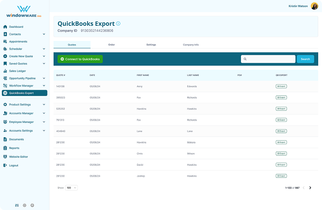Expand the Create New Quote chevron
The image size is (322, 210).
(44, 56)
